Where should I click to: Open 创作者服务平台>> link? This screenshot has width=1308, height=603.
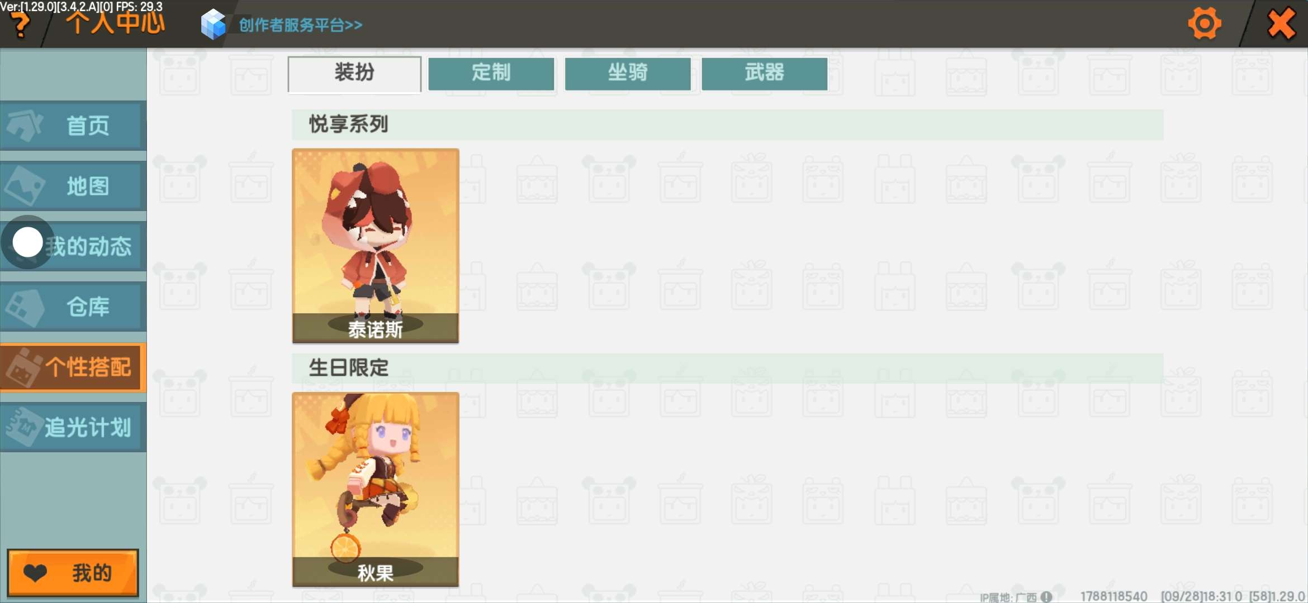click(x=301, y=25)
